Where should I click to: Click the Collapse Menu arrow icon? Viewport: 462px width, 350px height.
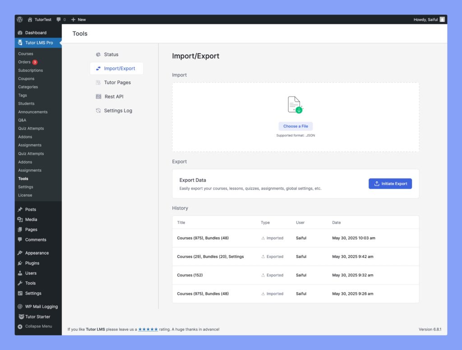20,327
